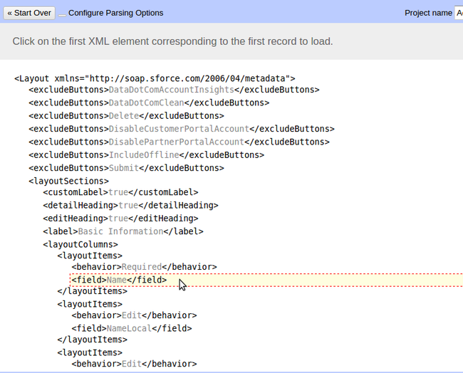Select the NameLocal field element
Image resolution: width=463 pixels, height=373 pixels.
tap(132, 328)
